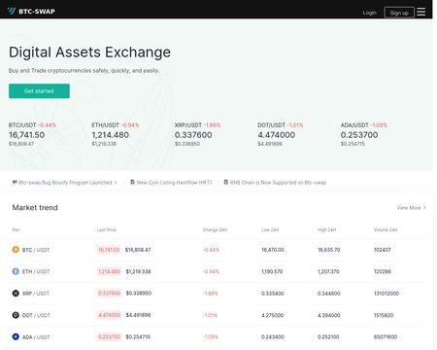Open the New Coin Listing Hashflow announcement
The image size is (437, 350).
(171, 183)
